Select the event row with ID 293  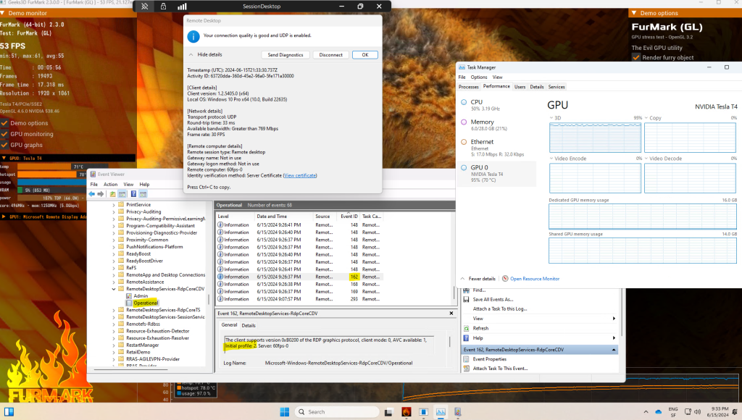click(299, 299)
